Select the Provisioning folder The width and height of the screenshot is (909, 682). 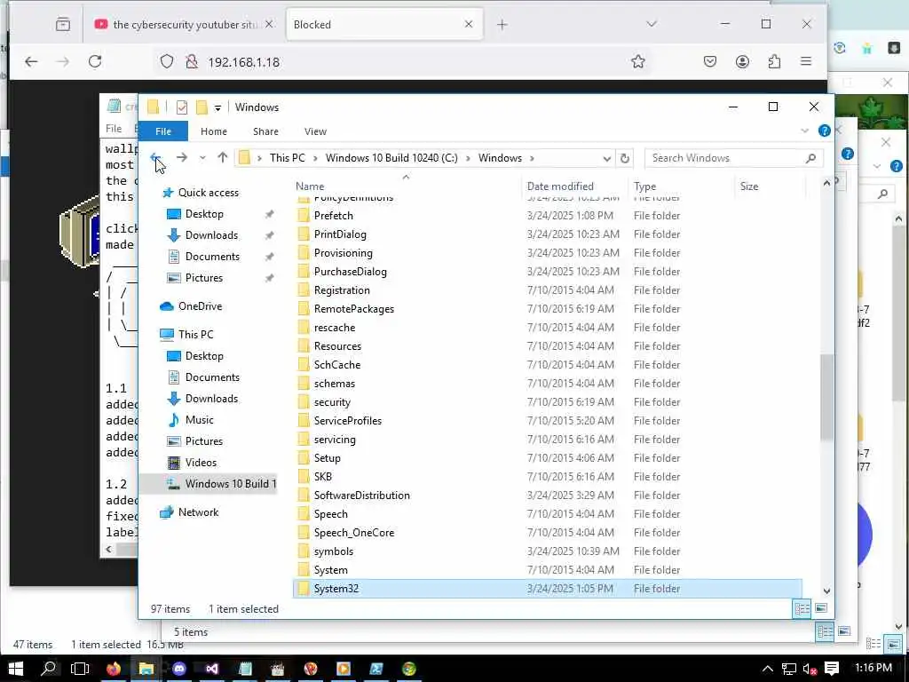click(x=344, y=253)
